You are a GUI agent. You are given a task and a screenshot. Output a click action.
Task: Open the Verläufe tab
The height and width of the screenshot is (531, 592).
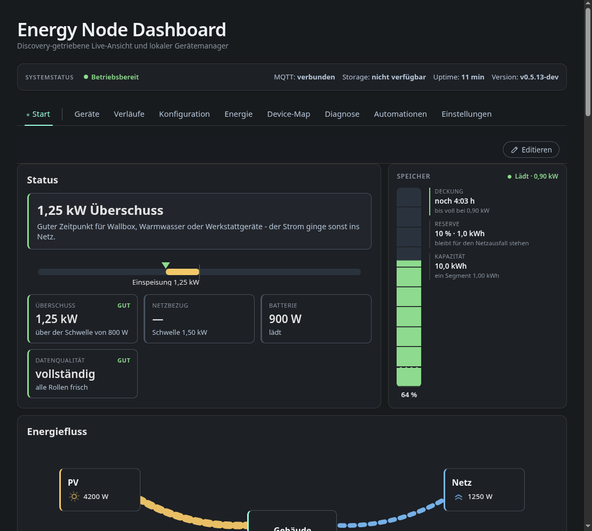(x=129, y=114)
